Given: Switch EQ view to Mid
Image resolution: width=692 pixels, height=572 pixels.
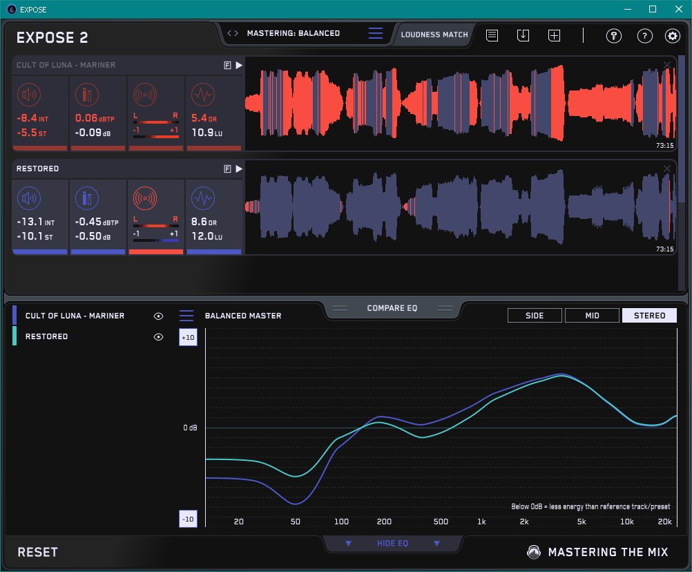Looking at the screenshot, I should click(592, 316).
